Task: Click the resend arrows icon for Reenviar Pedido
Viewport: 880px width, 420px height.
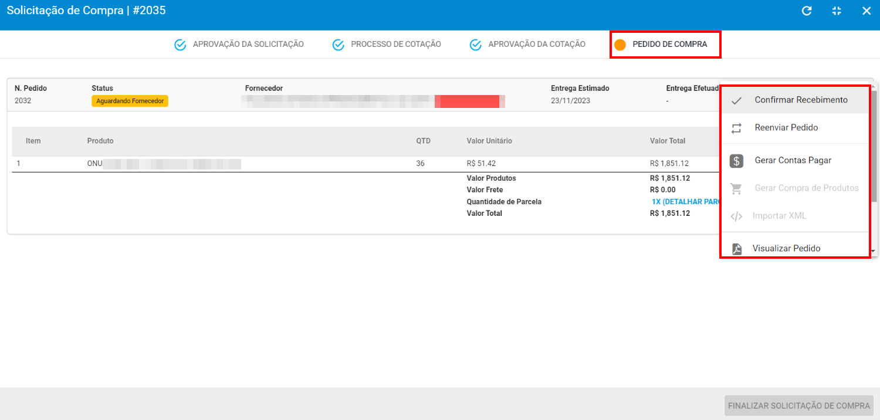Action: (x=737, y=128)
